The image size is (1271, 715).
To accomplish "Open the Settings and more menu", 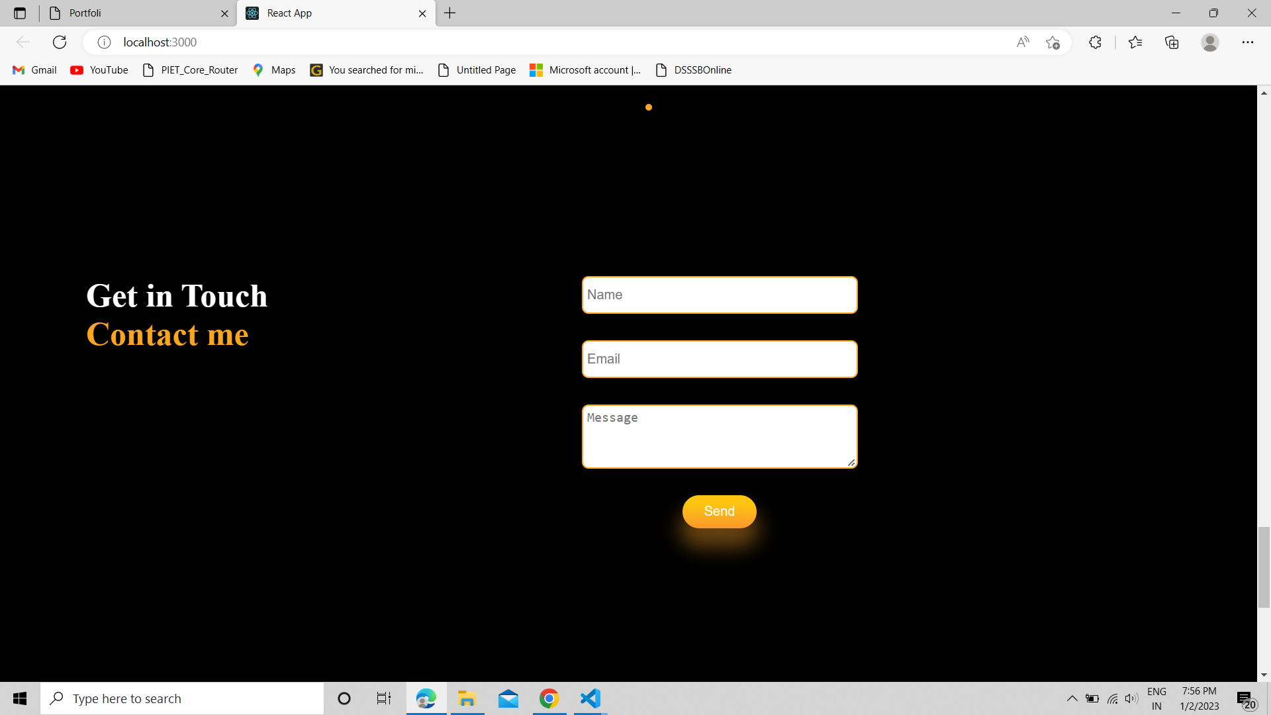I will pos(1249,42).
